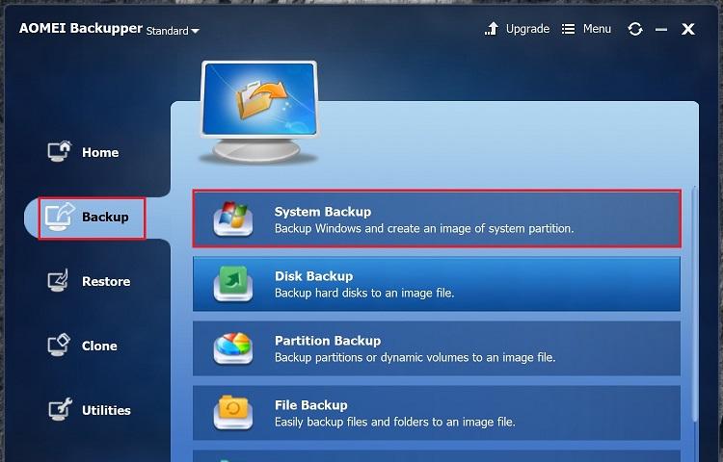Select the Backup tab in sidebar
The width and height of the screenshot is (723, 462).
tap(92, 218)
